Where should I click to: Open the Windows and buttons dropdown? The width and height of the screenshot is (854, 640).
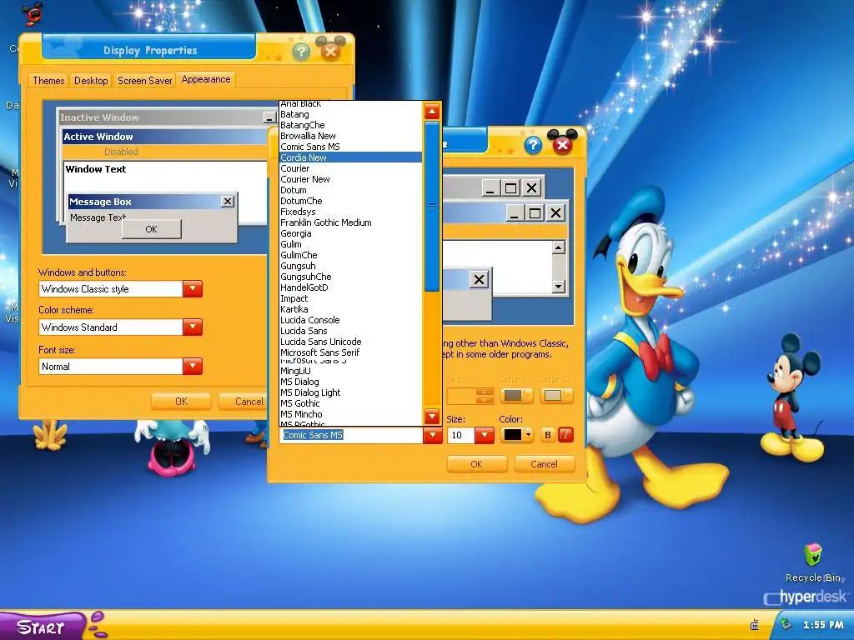tap(193, 289)
